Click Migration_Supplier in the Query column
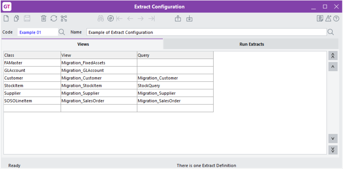The height and width of the screenshot is (169, 343). tap(175, 93)
